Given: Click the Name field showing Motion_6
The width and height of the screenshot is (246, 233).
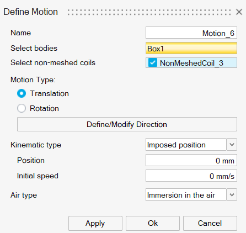Looking at the screenshot, I should [191, 33].
